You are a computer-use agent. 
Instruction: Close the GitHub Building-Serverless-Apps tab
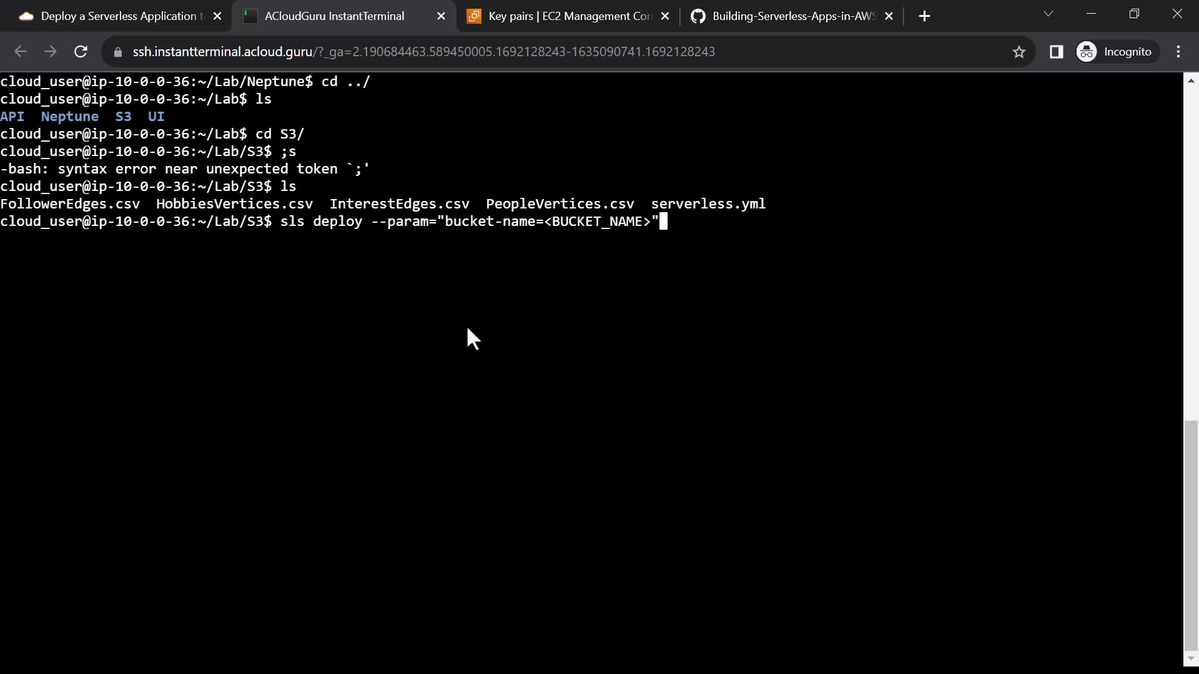tap(889, 16)
